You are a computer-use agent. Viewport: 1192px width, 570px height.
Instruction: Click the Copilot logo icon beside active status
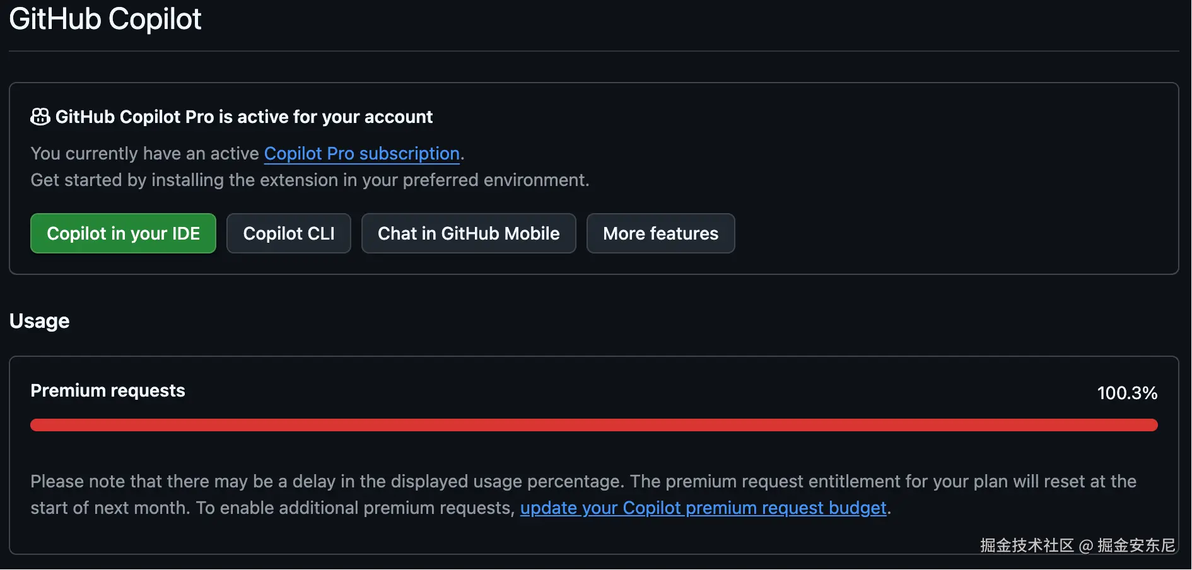[x=40, y=117]
